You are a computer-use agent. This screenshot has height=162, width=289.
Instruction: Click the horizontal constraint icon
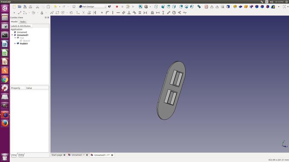tap(118, 13)
